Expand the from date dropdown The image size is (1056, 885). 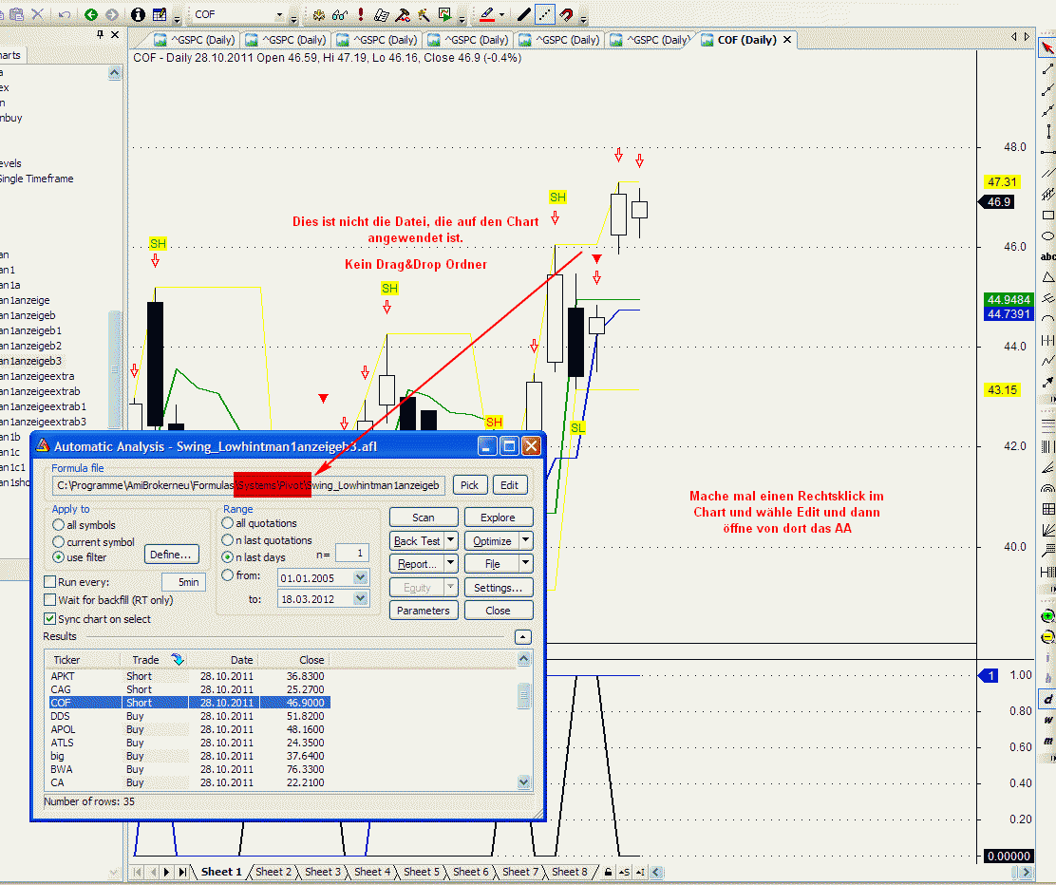click(x=360, y=577)
